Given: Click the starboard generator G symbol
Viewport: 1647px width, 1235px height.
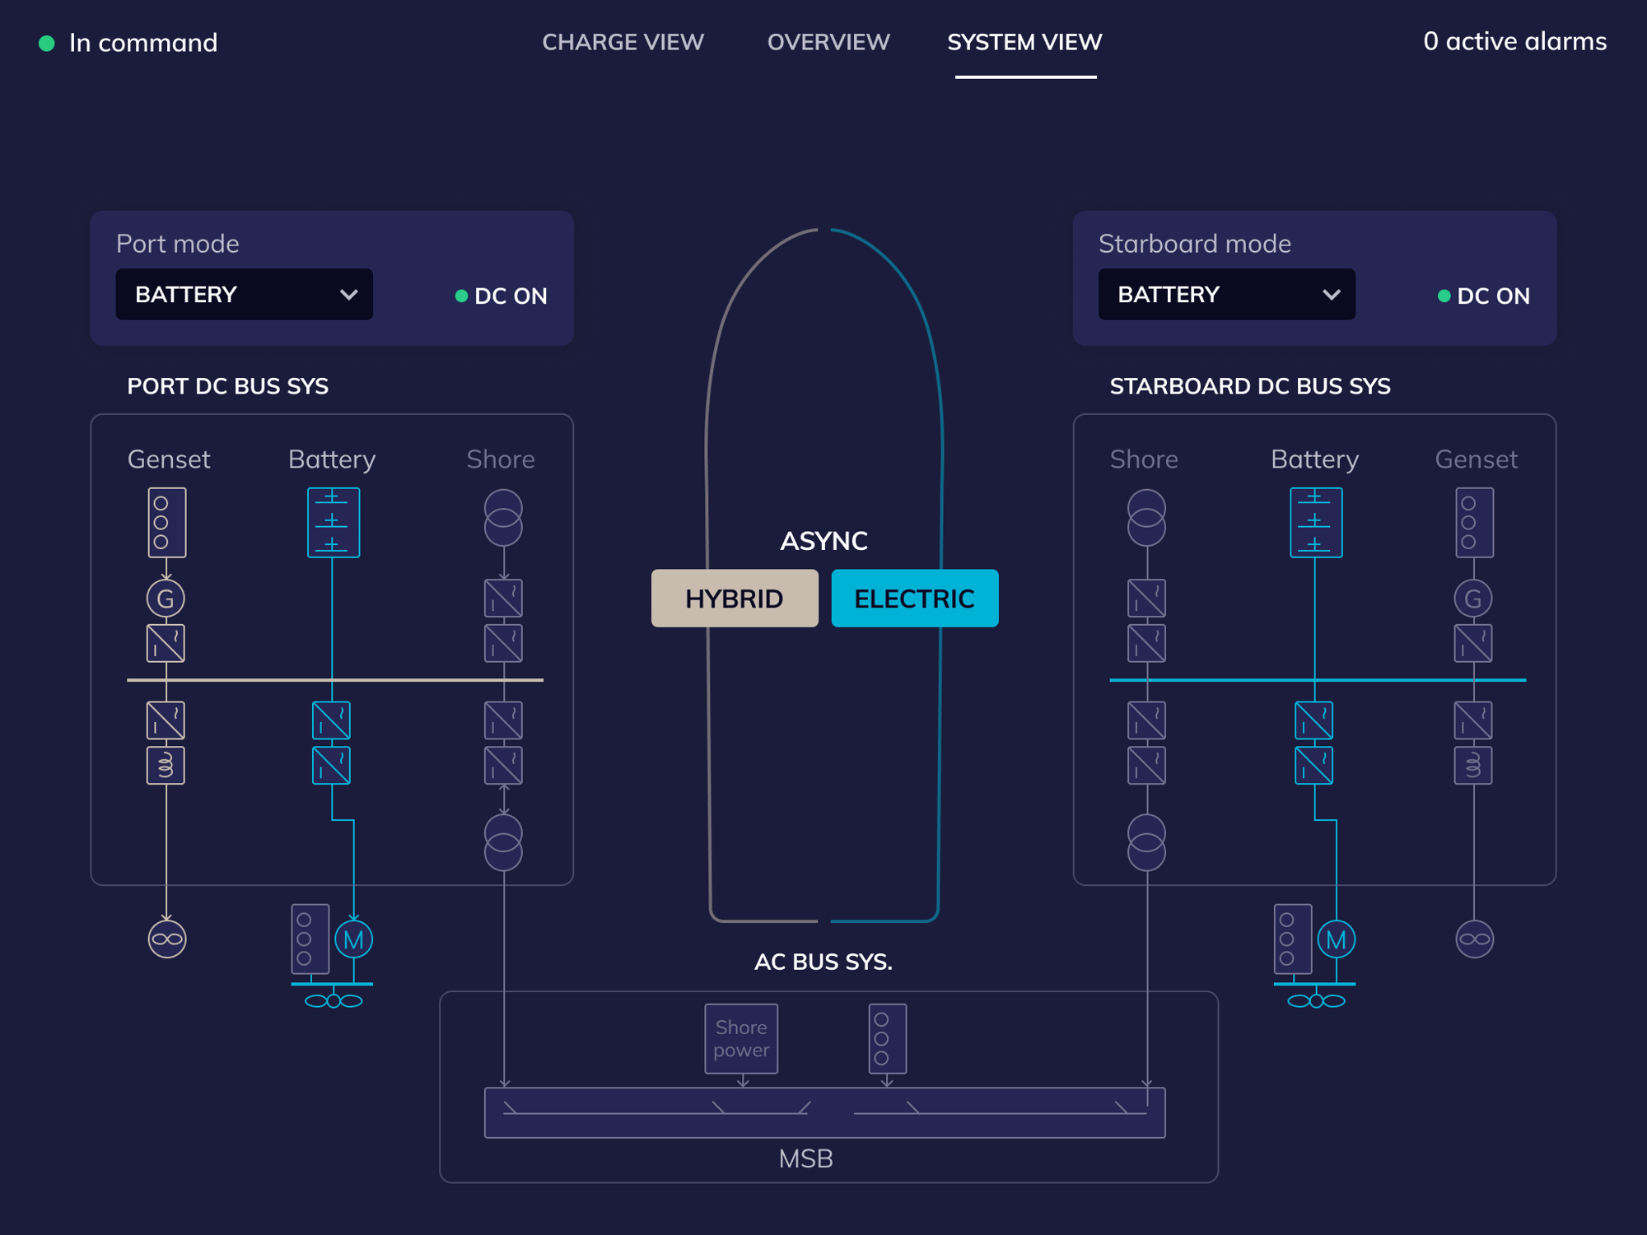Looking at the screenshot, I should coord(1473,599).
